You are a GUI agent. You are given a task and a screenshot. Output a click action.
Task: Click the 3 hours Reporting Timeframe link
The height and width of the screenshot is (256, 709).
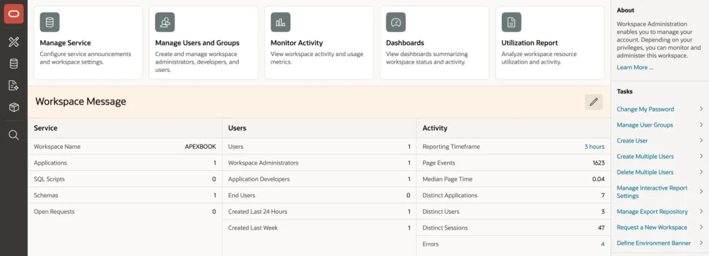click(x=594, y=147)
